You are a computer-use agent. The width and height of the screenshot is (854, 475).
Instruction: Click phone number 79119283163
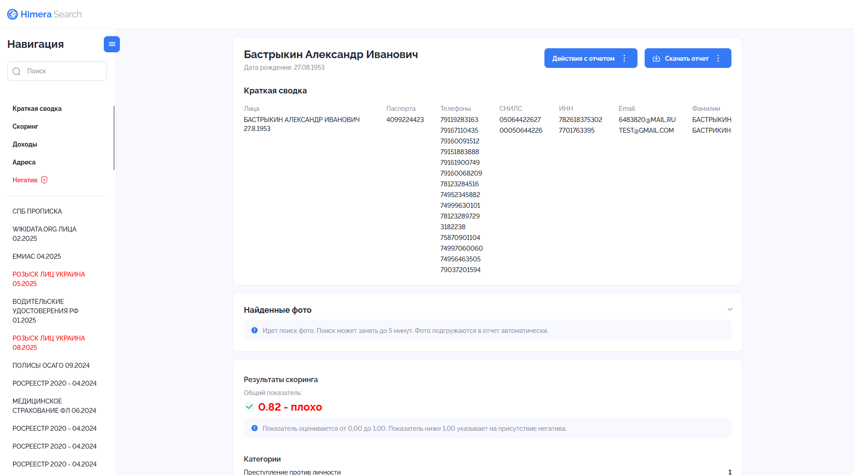click(459, 120)
